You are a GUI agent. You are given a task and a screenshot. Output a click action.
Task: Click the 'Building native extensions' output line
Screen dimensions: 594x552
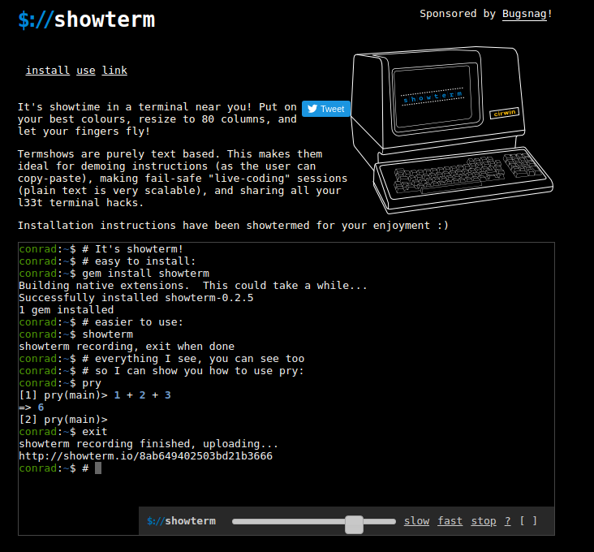point(193,285)
